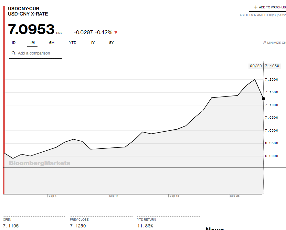
Task: View the 5Y chart range
Action: point(111,43)
